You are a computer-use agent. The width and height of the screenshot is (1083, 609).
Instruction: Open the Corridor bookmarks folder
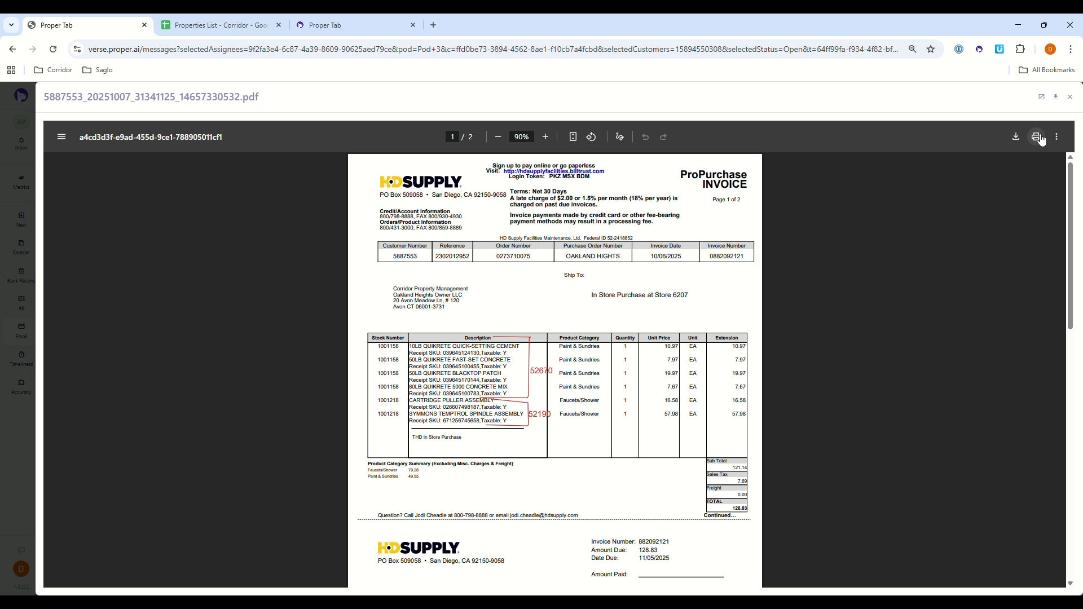pyautogui.click(x=54, y=70)
